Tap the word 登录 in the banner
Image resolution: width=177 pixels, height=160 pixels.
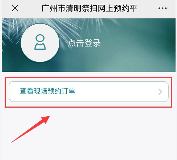click(92, 43)
